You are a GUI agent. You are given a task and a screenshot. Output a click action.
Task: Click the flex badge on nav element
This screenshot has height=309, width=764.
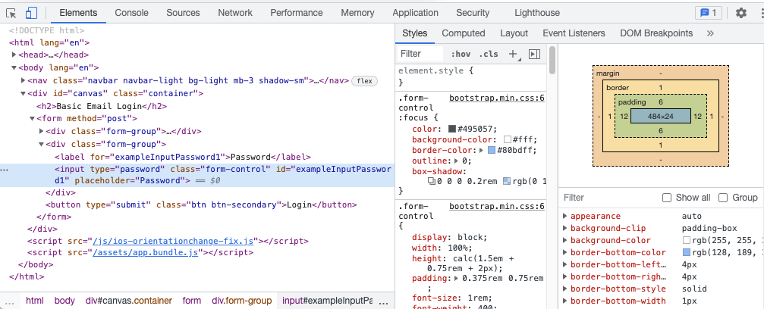(364, 81)
